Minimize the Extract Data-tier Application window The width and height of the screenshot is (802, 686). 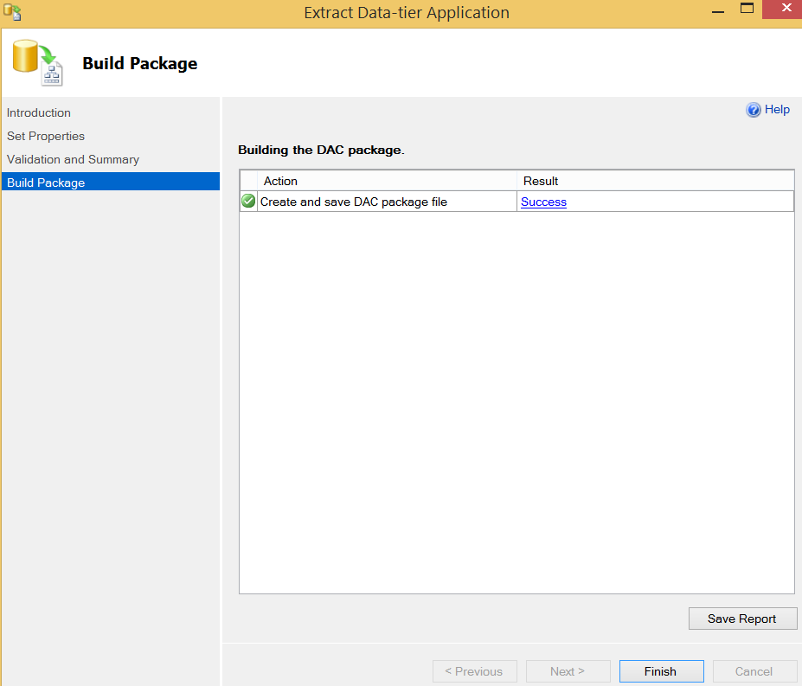coord(718,10)
